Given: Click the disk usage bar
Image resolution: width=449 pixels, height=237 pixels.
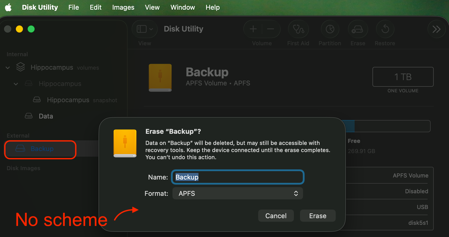Looking at the screenshot, I should pos(388,126).
